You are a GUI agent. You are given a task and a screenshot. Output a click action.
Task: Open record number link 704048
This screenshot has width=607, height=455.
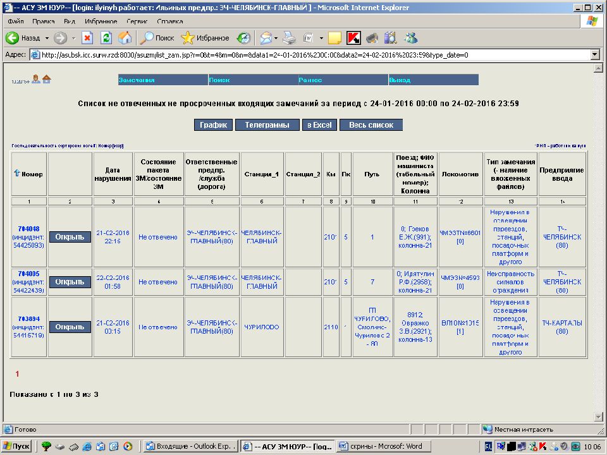pos(28,229)
